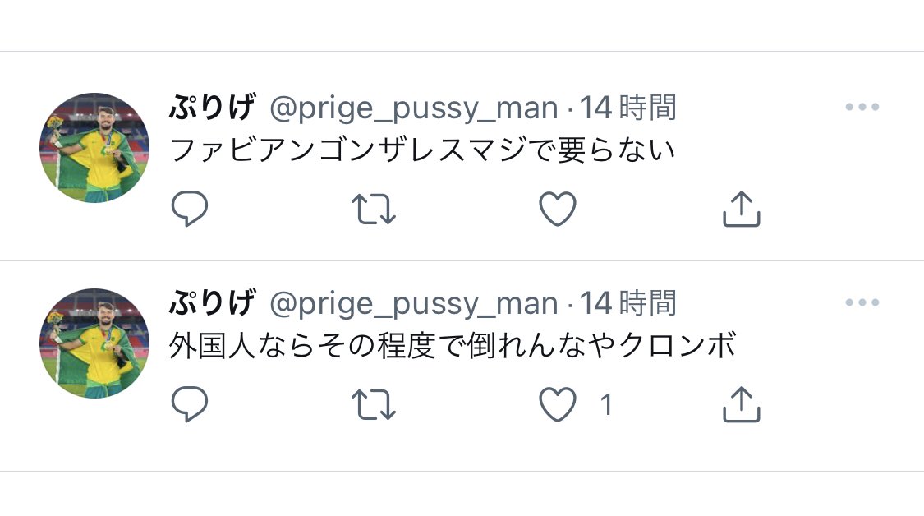
Task: Open @prige_pussy_man handle in first tweet
Action: tap(414, 108)
